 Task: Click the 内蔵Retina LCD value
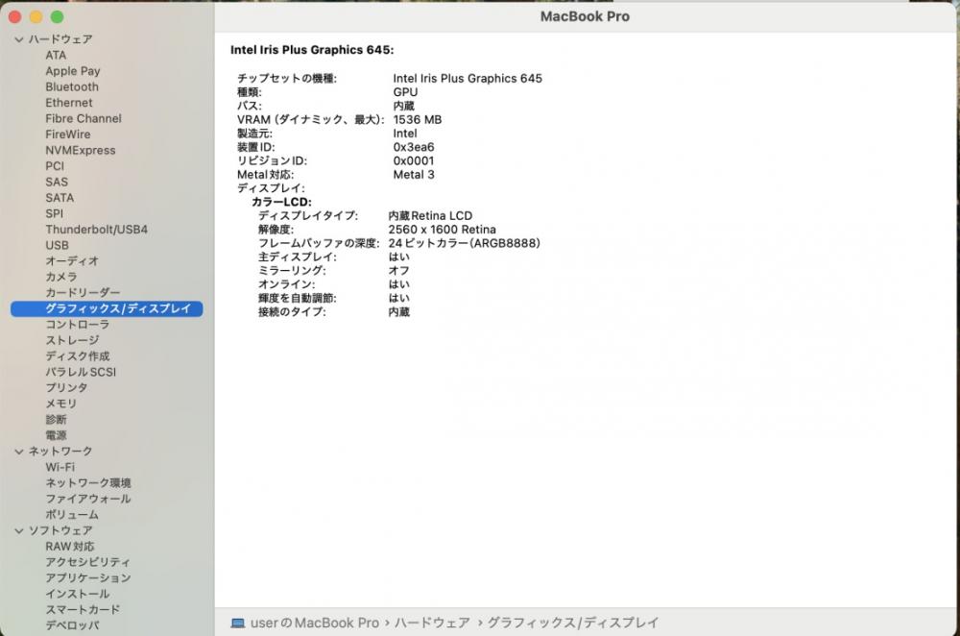coord(430,216)
